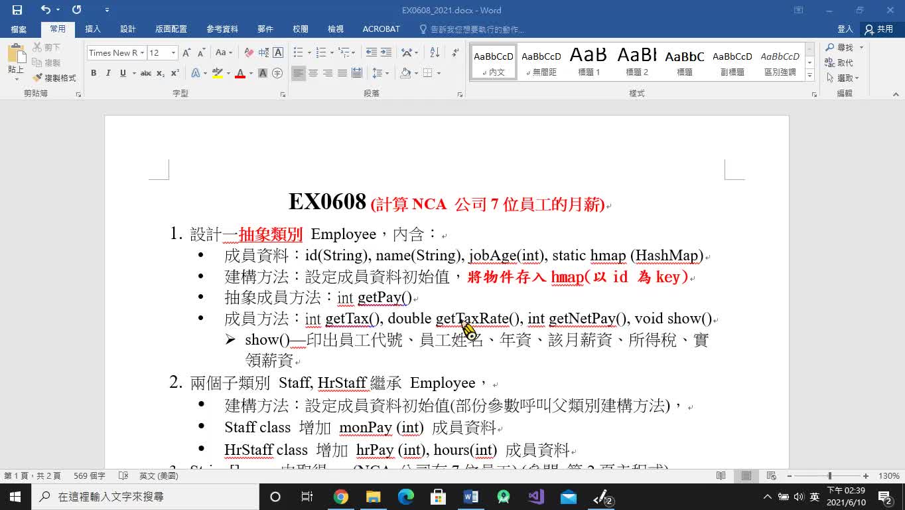Viewport: 905px width, 510px height.
Task: Justify the paragraph text
Action: click(342, 73)
